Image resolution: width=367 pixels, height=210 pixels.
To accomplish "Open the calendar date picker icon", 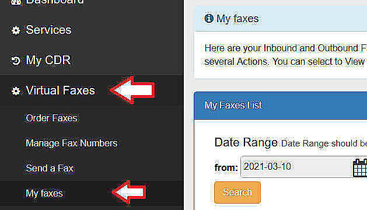I will pyautogui.click(x=360, y=167).
